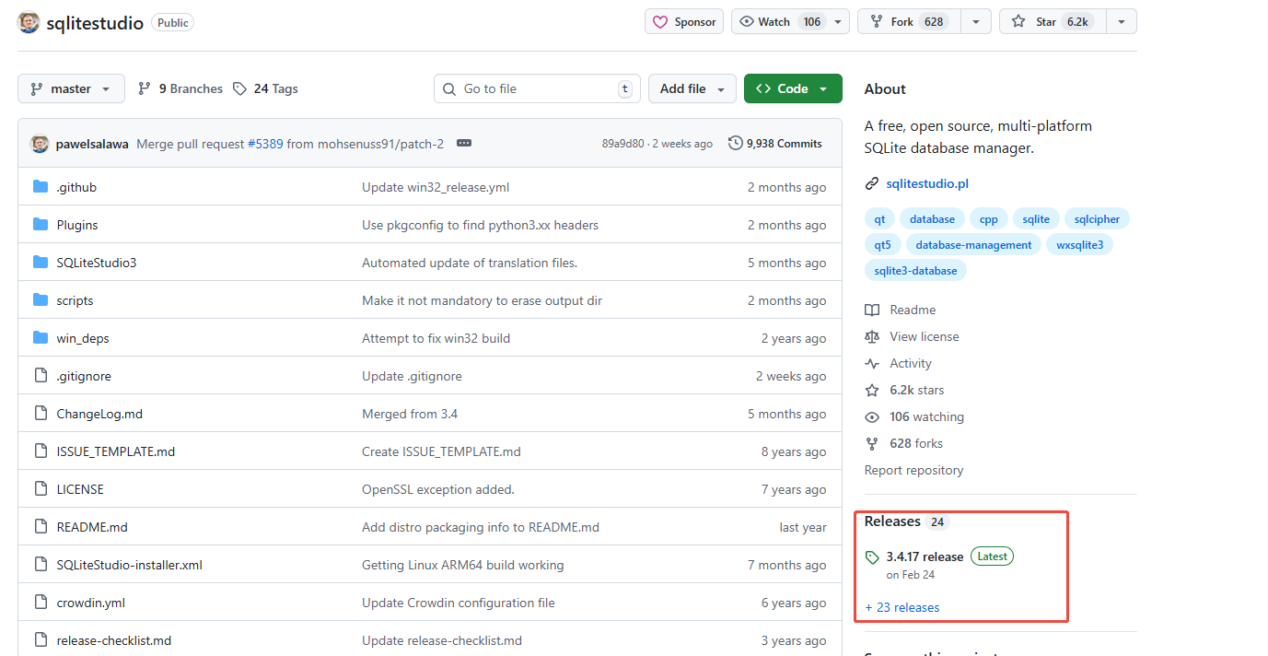
Task: Click the Readme book icon
Action: 872,310
